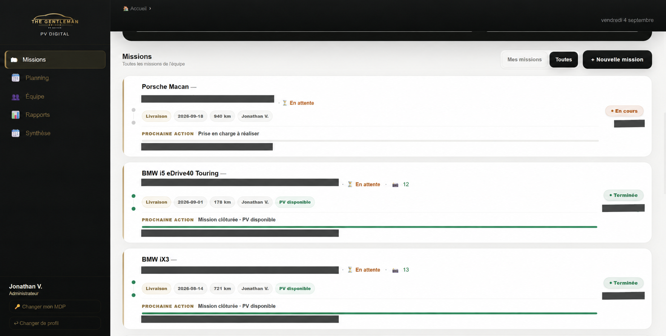
Task: Click the 721 km distance tag
Action: point(223,288)
